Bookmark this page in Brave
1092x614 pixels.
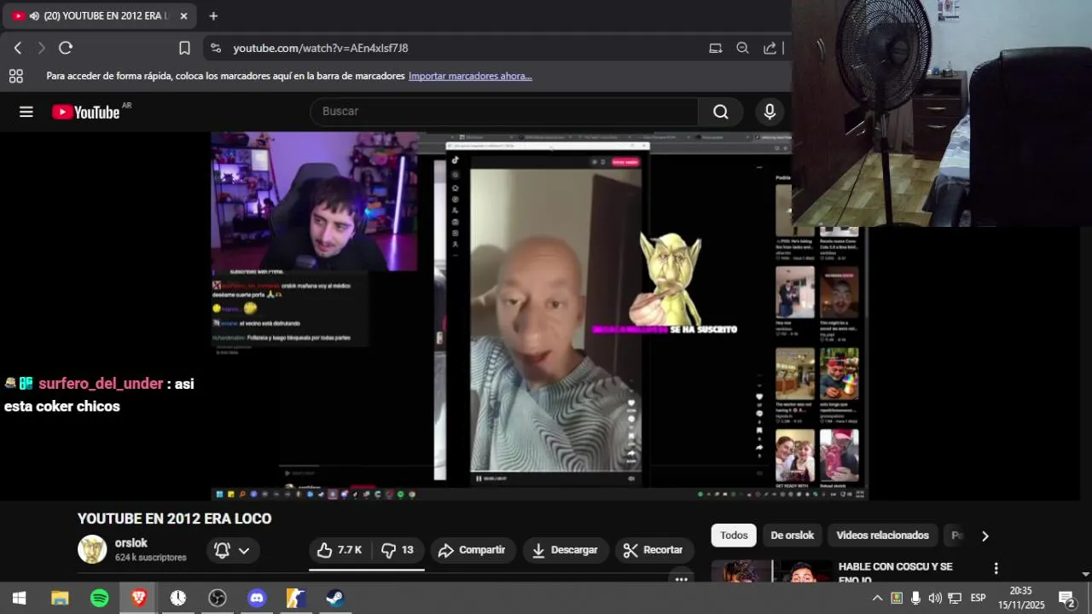tap(184, 48)
